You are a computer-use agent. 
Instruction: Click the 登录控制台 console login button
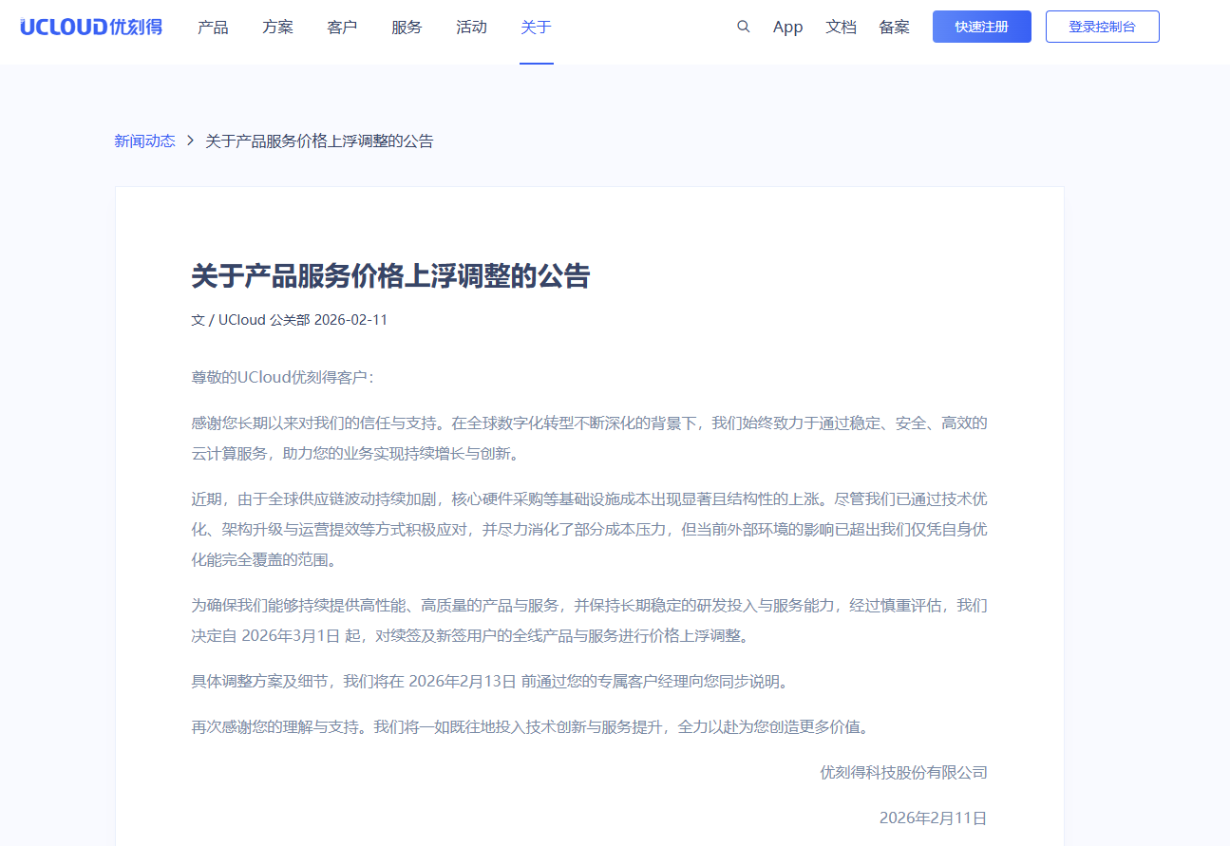point(1102,27)
